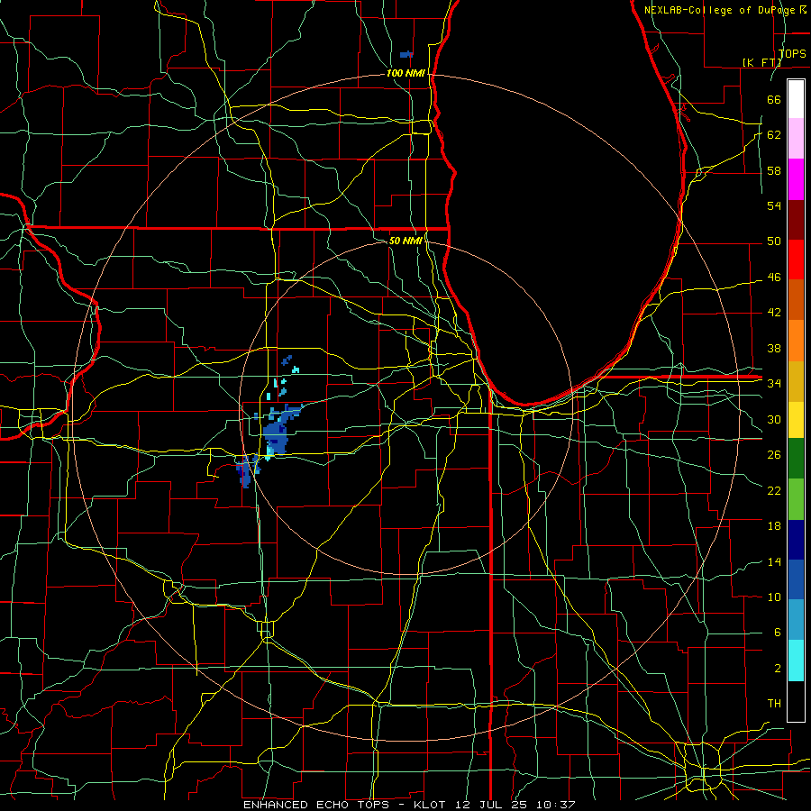Select the "66" legend value

point(774,99)
